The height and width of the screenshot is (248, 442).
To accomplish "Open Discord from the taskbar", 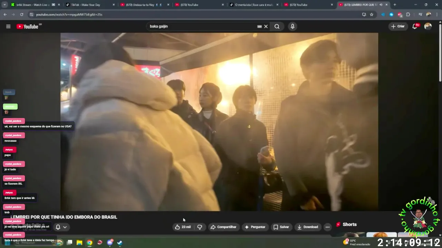I will click(110, 242).
